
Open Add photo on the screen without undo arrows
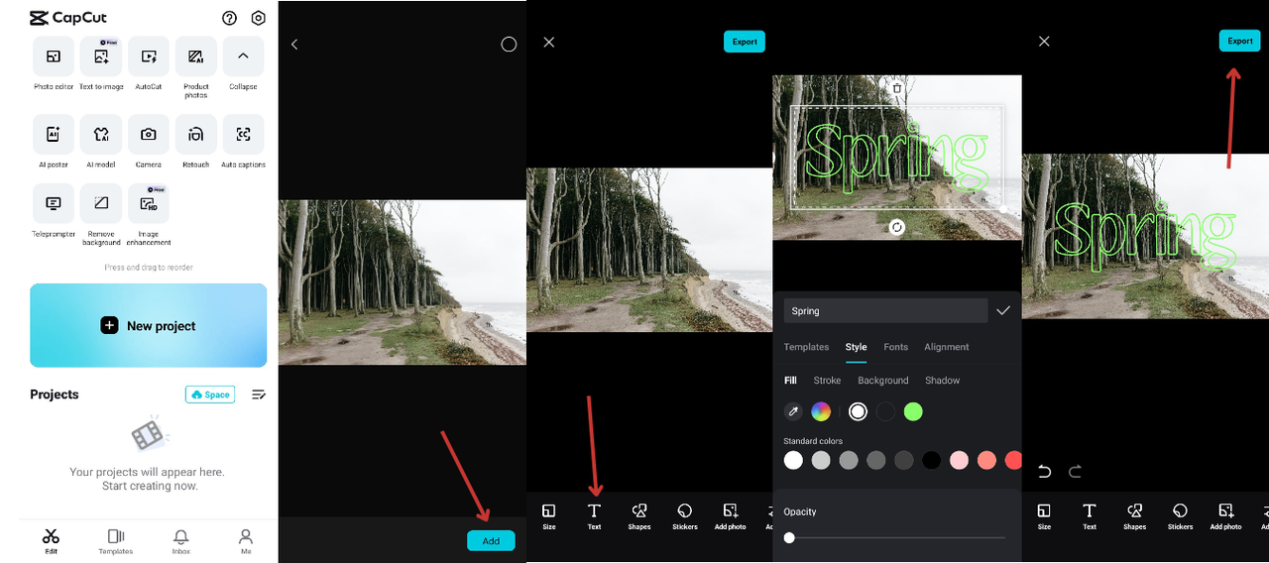pos(731,516)
